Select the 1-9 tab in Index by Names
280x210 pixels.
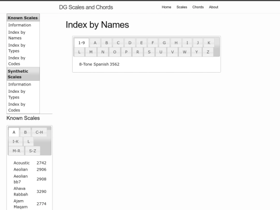click(x=81, y=43)
